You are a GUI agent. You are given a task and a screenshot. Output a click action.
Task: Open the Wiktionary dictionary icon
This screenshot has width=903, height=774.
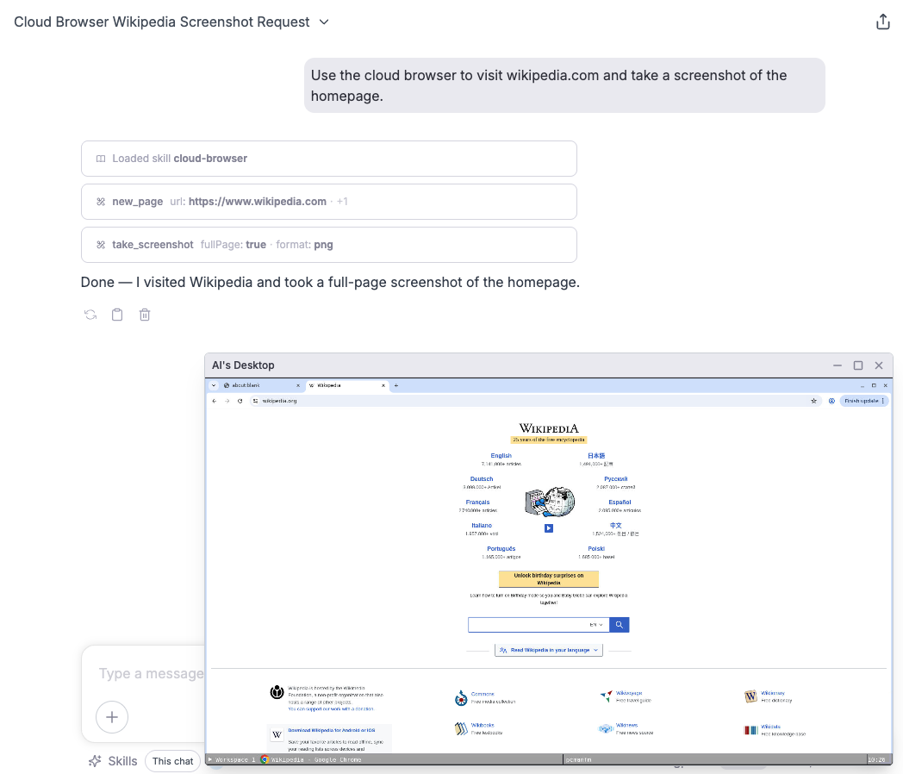pyautogui.click(x=750, y=696)
